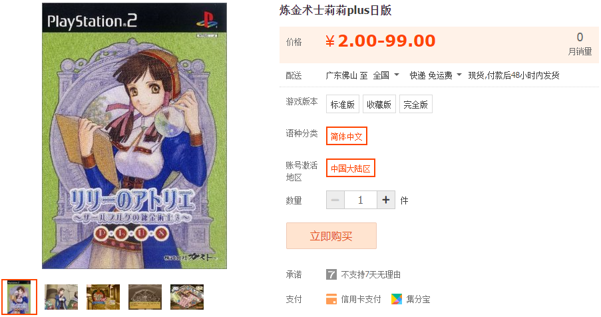Expand the 全国 delivery destination dropdown
601x317 pixels.
(386, 75)
